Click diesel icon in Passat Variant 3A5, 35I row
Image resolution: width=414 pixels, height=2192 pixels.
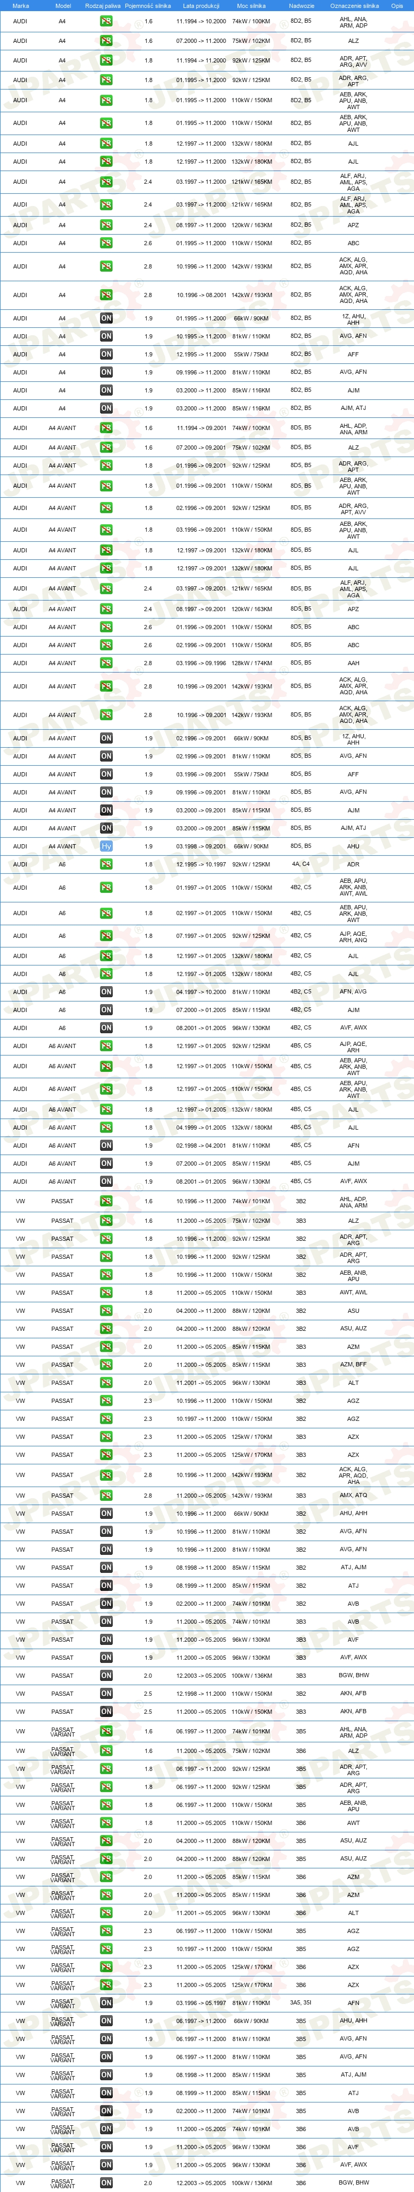point(106,2002)
